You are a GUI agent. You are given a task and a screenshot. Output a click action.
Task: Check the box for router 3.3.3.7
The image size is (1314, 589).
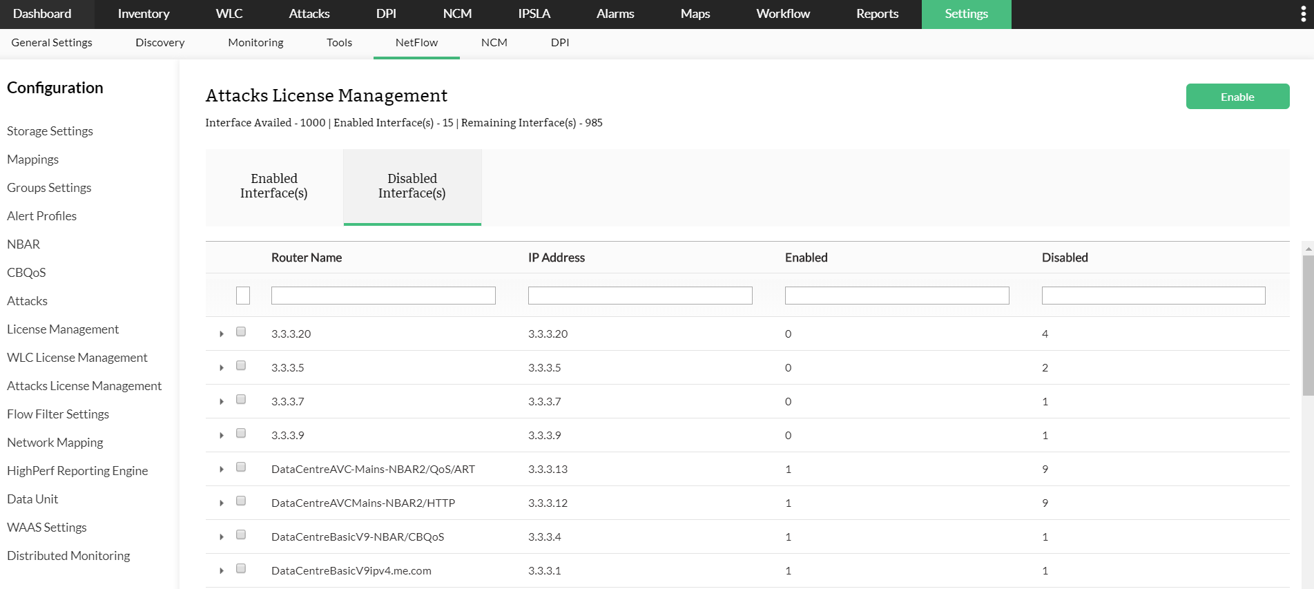tap(241, 400)
